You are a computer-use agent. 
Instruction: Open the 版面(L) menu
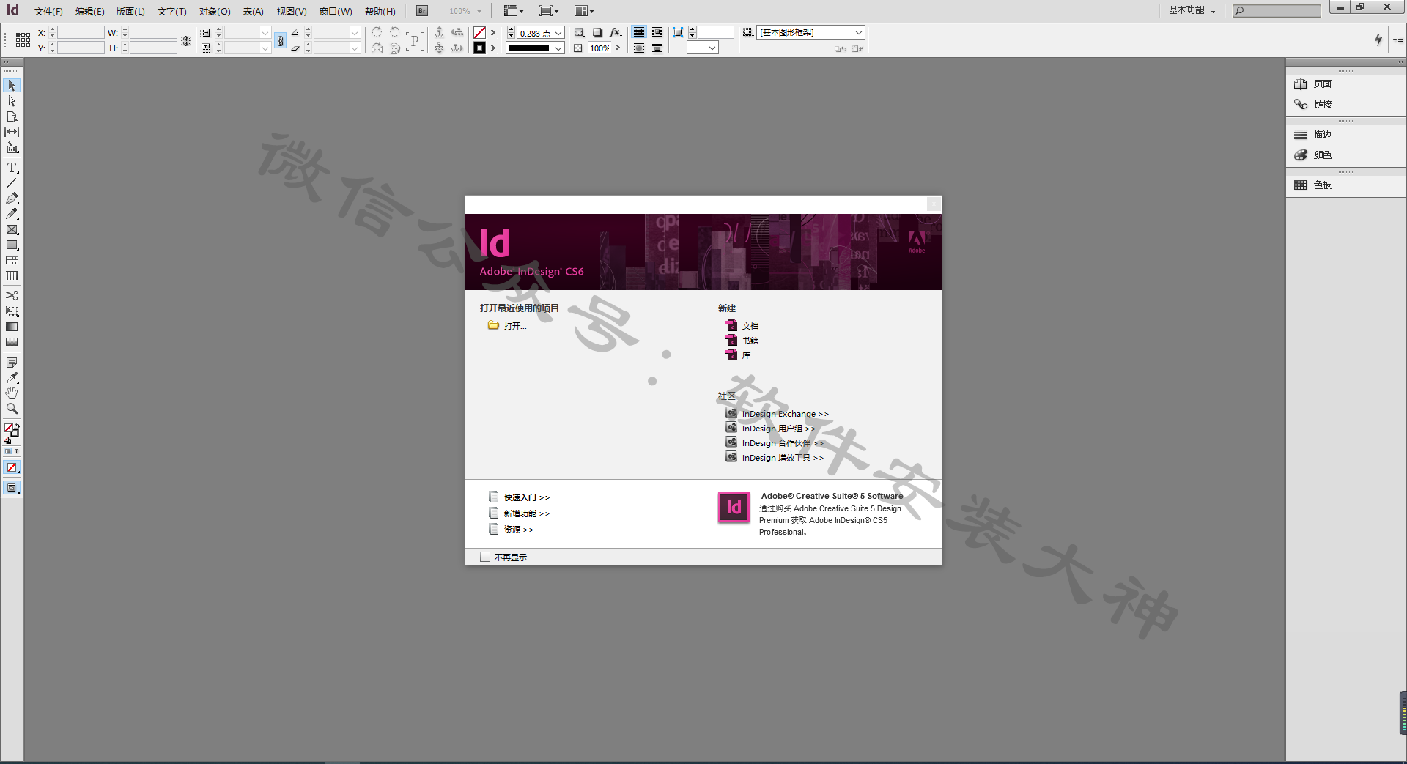[x=130, y=12]
